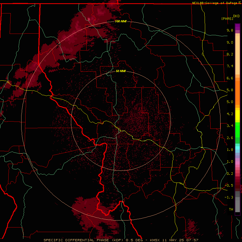Pick the cyan band on color bar
Viewport: 242px width, 242px height.
(x=237, y=148)
